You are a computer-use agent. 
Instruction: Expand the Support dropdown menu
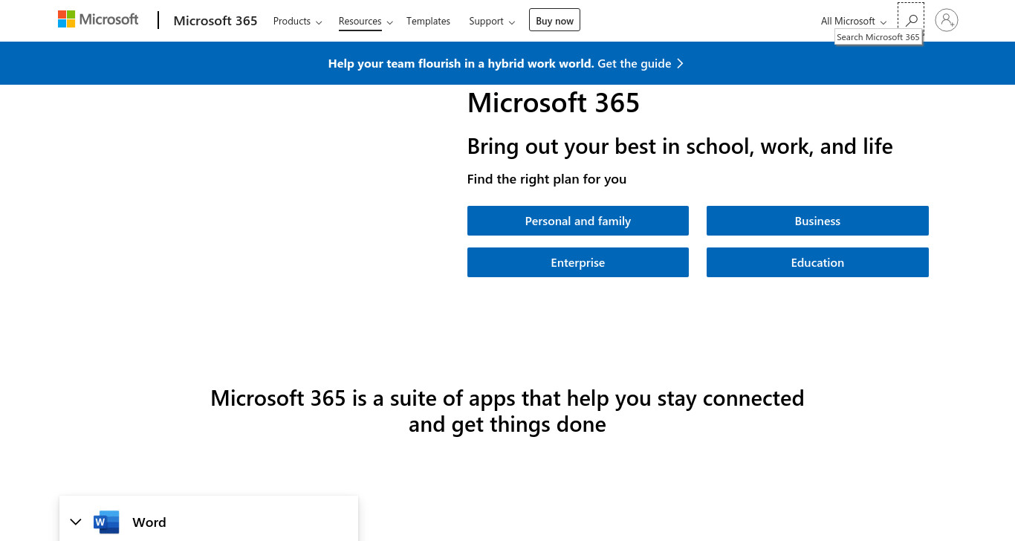pyautogui.click(x=492, y=21)
